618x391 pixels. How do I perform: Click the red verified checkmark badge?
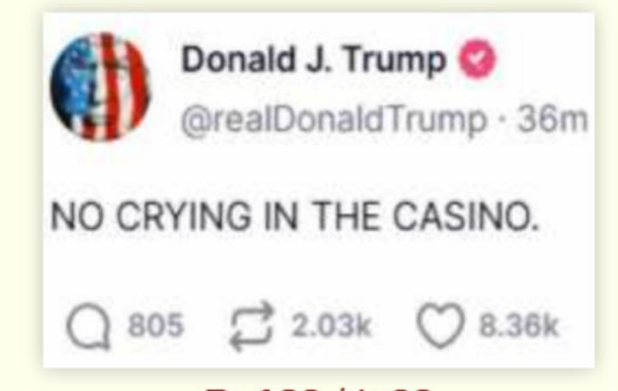[x=477, y=59]
